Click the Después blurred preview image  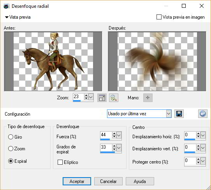[157, 62]
